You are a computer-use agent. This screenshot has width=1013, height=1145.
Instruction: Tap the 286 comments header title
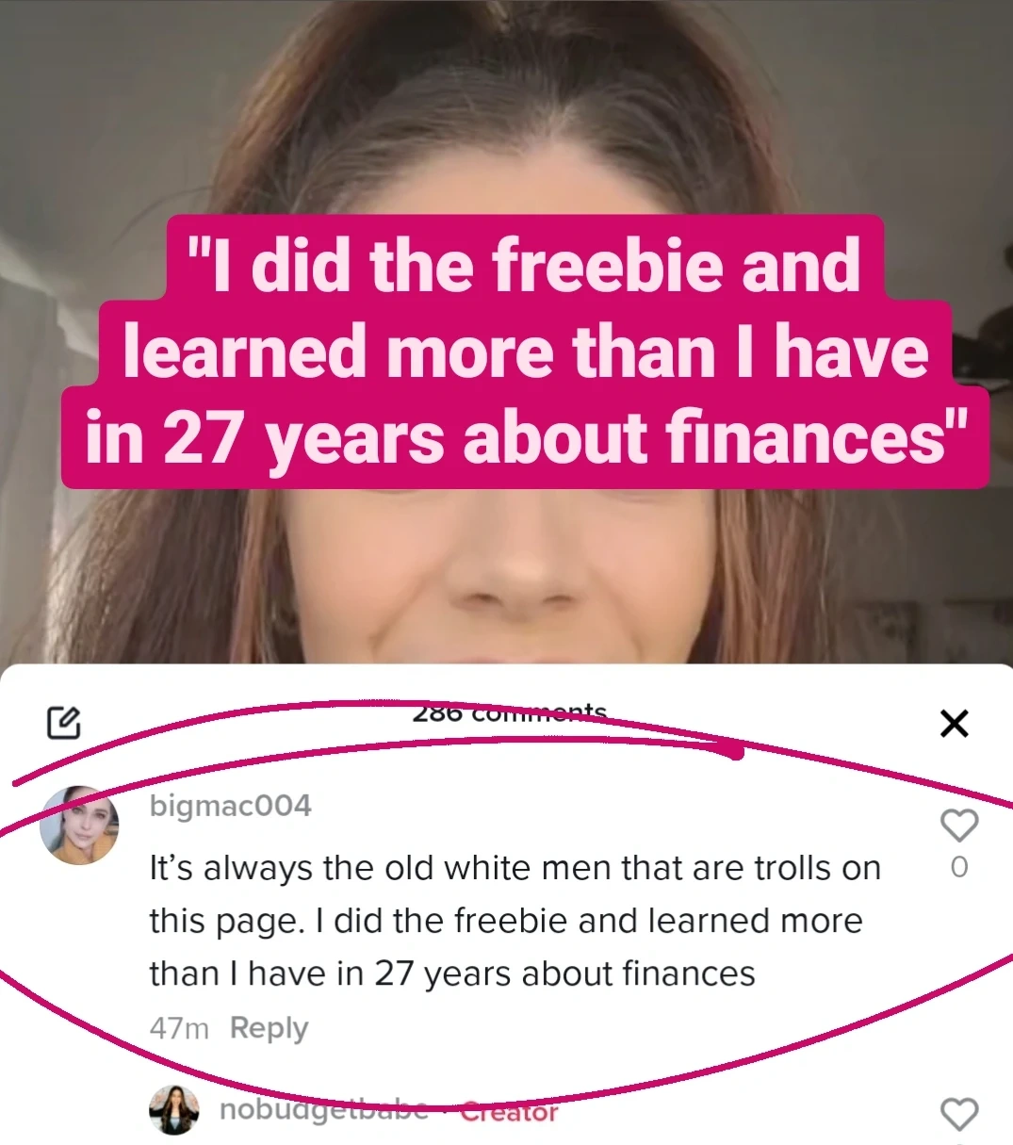click(x=510, y=713)
